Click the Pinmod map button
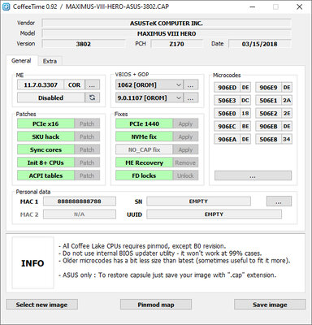 (156, 305)
